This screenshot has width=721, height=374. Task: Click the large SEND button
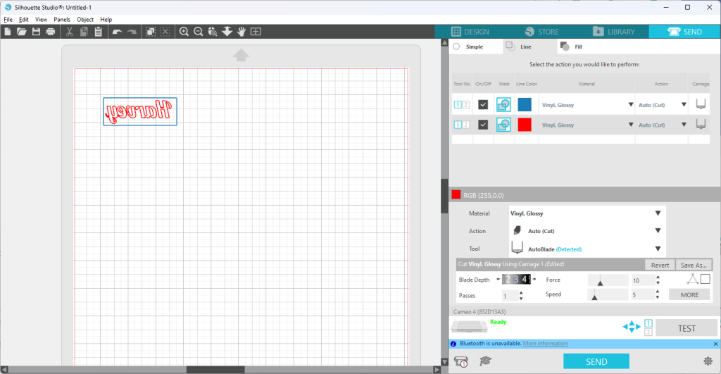tap(596, 361)
